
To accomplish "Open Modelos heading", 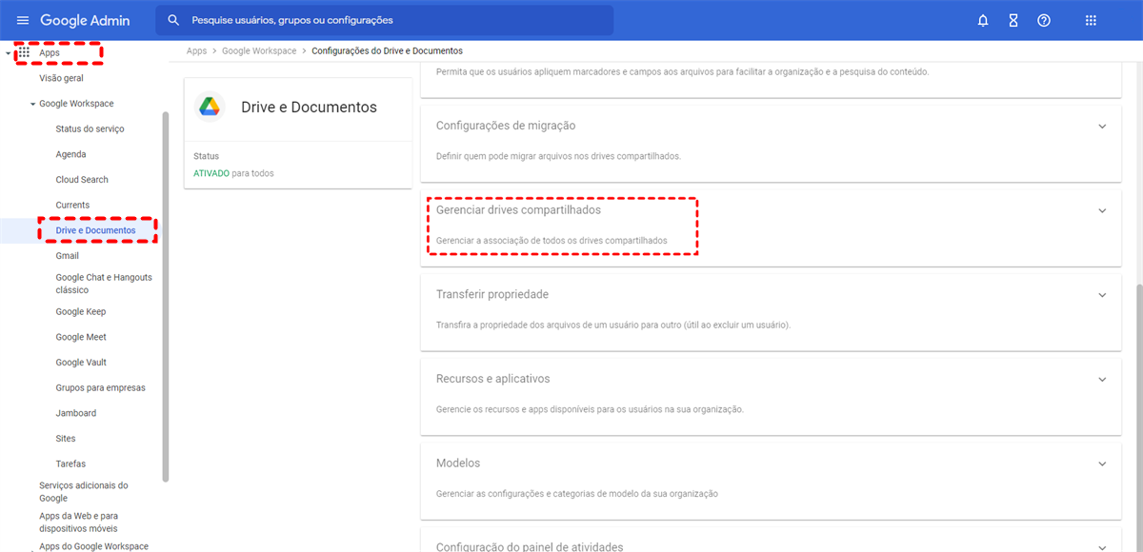I will click(x=457, y=463).
